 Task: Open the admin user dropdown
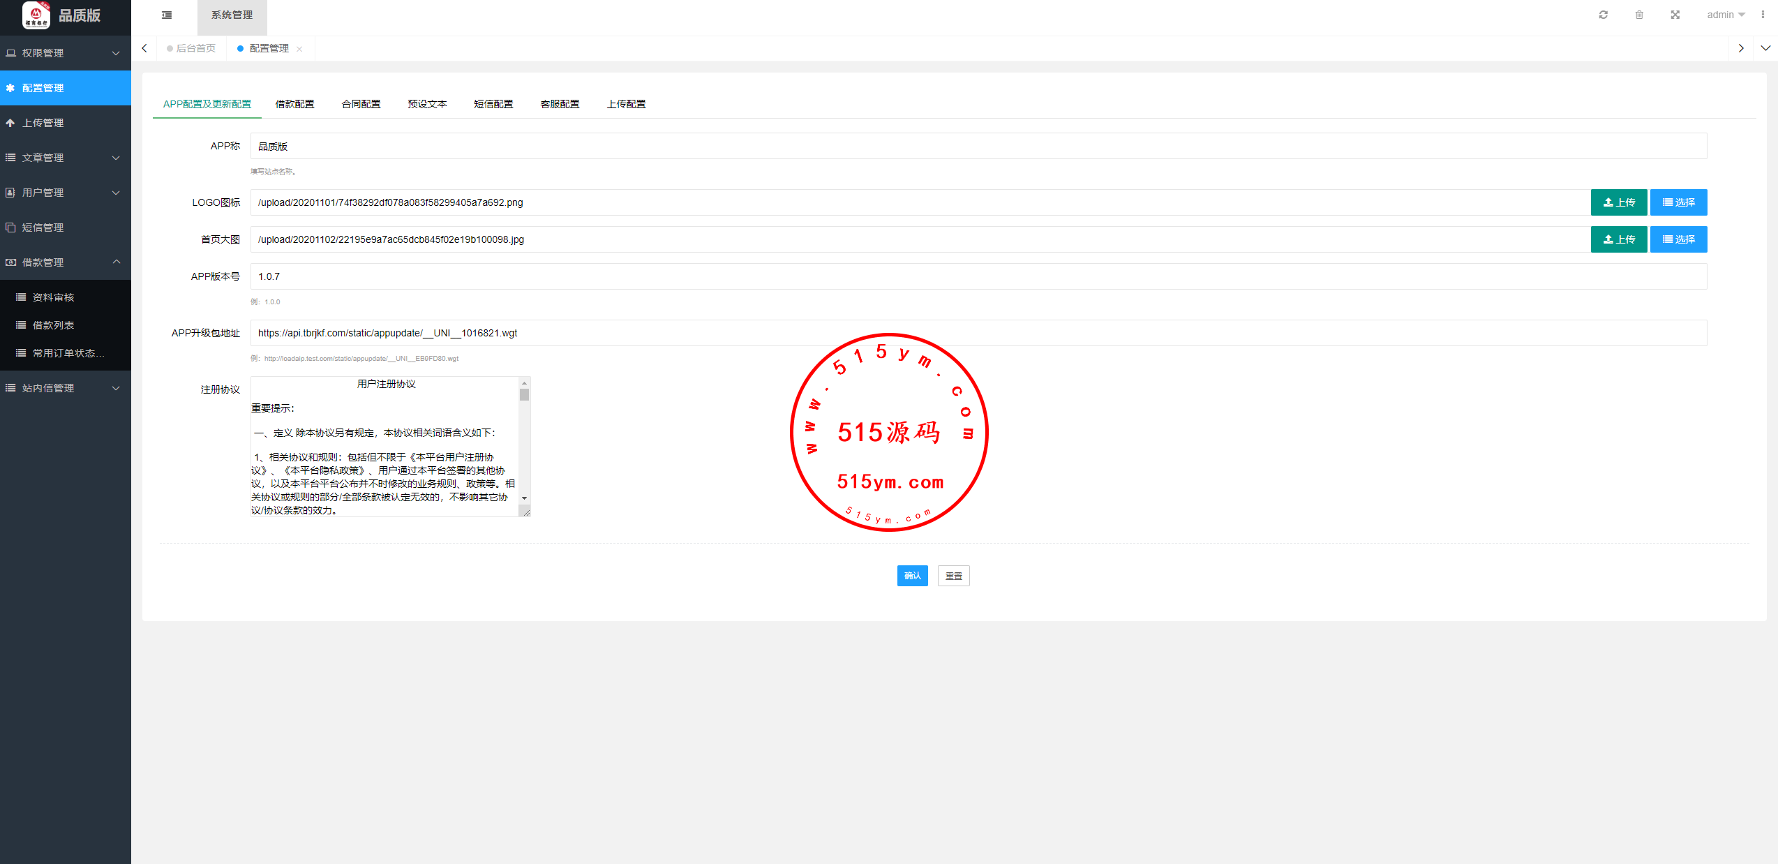(x=1725, y=15)
